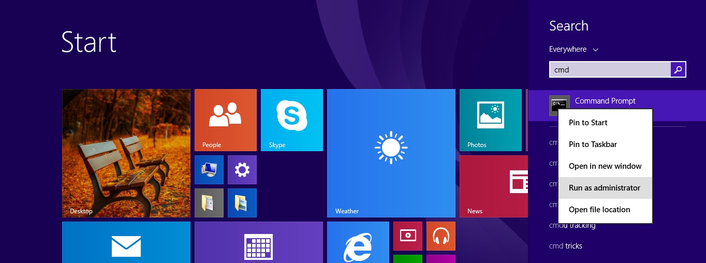Open the Pictures folder tile
The image size is (706, 263).
point(242,203)
